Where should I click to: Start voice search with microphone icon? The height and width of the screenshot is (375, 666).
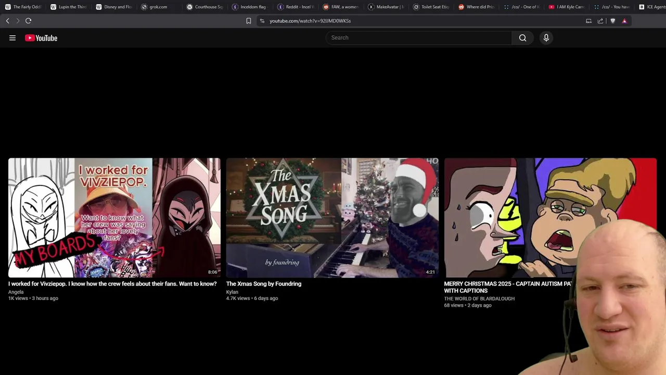tap(546, 37)
